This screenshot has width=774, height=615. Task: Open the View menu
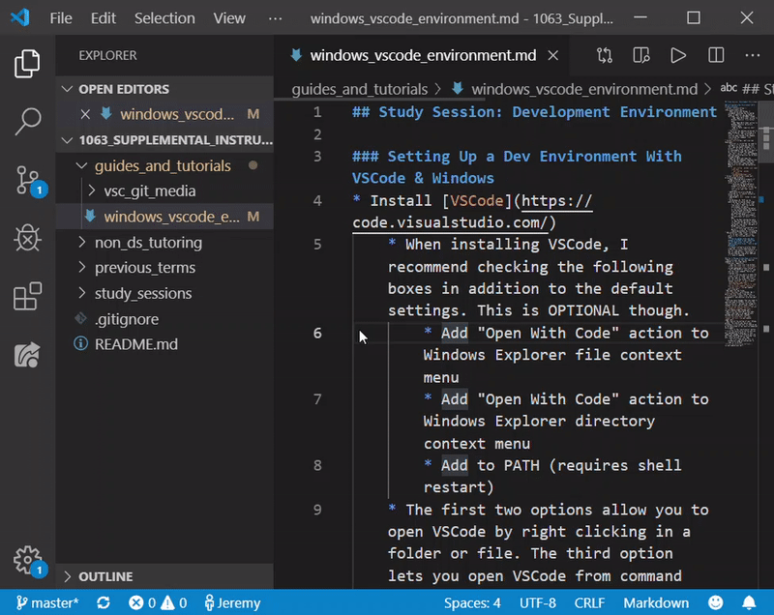(x=229, y=18)
